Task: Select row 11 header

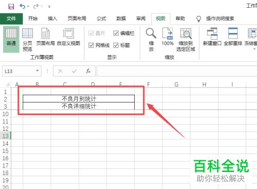Action: tap(6, 121)
